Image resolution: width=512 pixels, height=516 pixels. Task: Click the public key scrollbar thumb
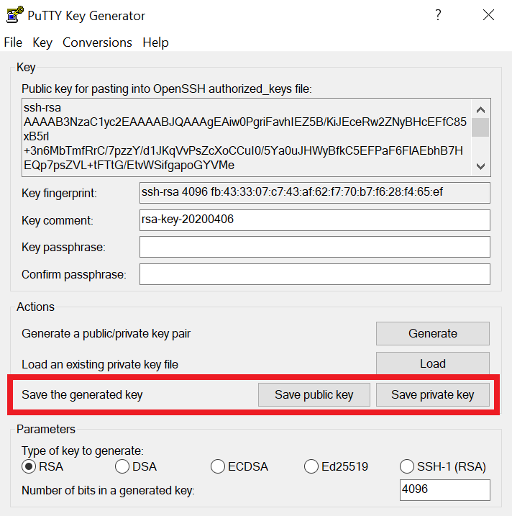(x=480, y=128)
